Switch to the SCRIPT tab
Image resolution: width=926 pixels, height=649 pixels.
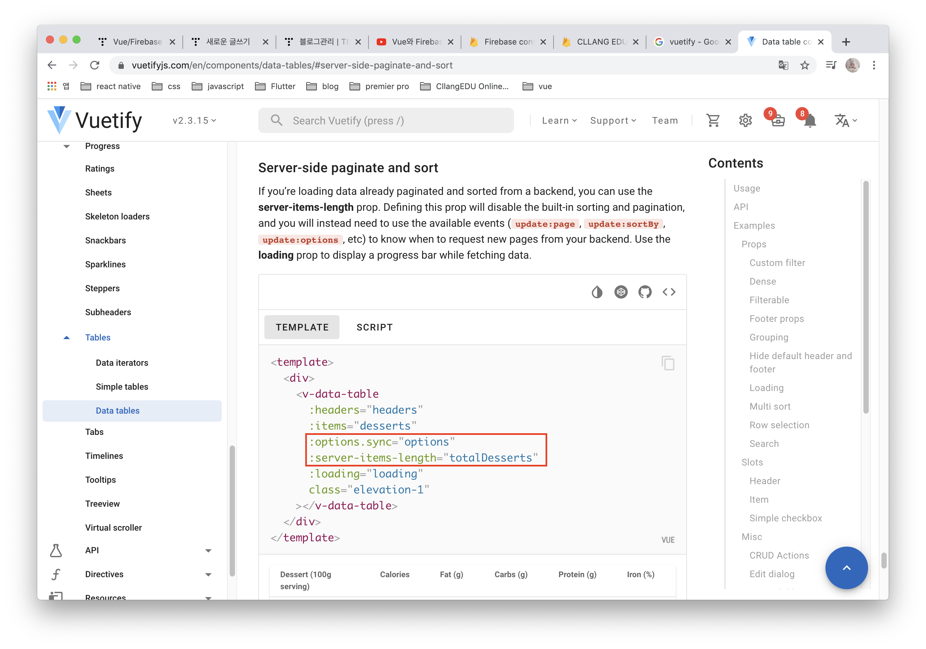(x=374, y=327)
